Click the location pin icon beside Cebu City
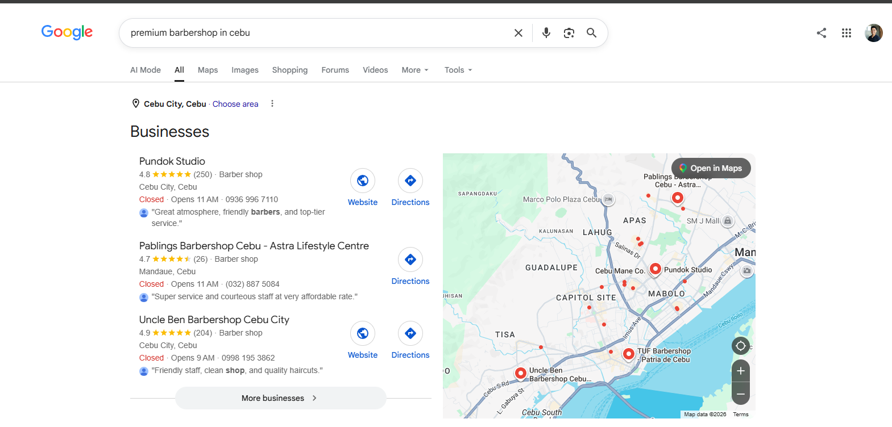The image size is (892, 427). pos(136,103)
